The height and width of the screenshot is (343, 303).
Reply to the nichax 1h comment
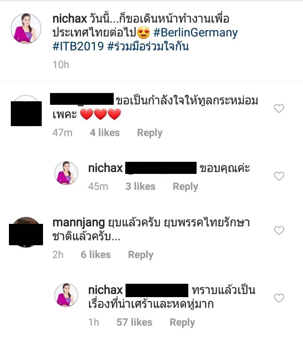(x=182, y=322)
